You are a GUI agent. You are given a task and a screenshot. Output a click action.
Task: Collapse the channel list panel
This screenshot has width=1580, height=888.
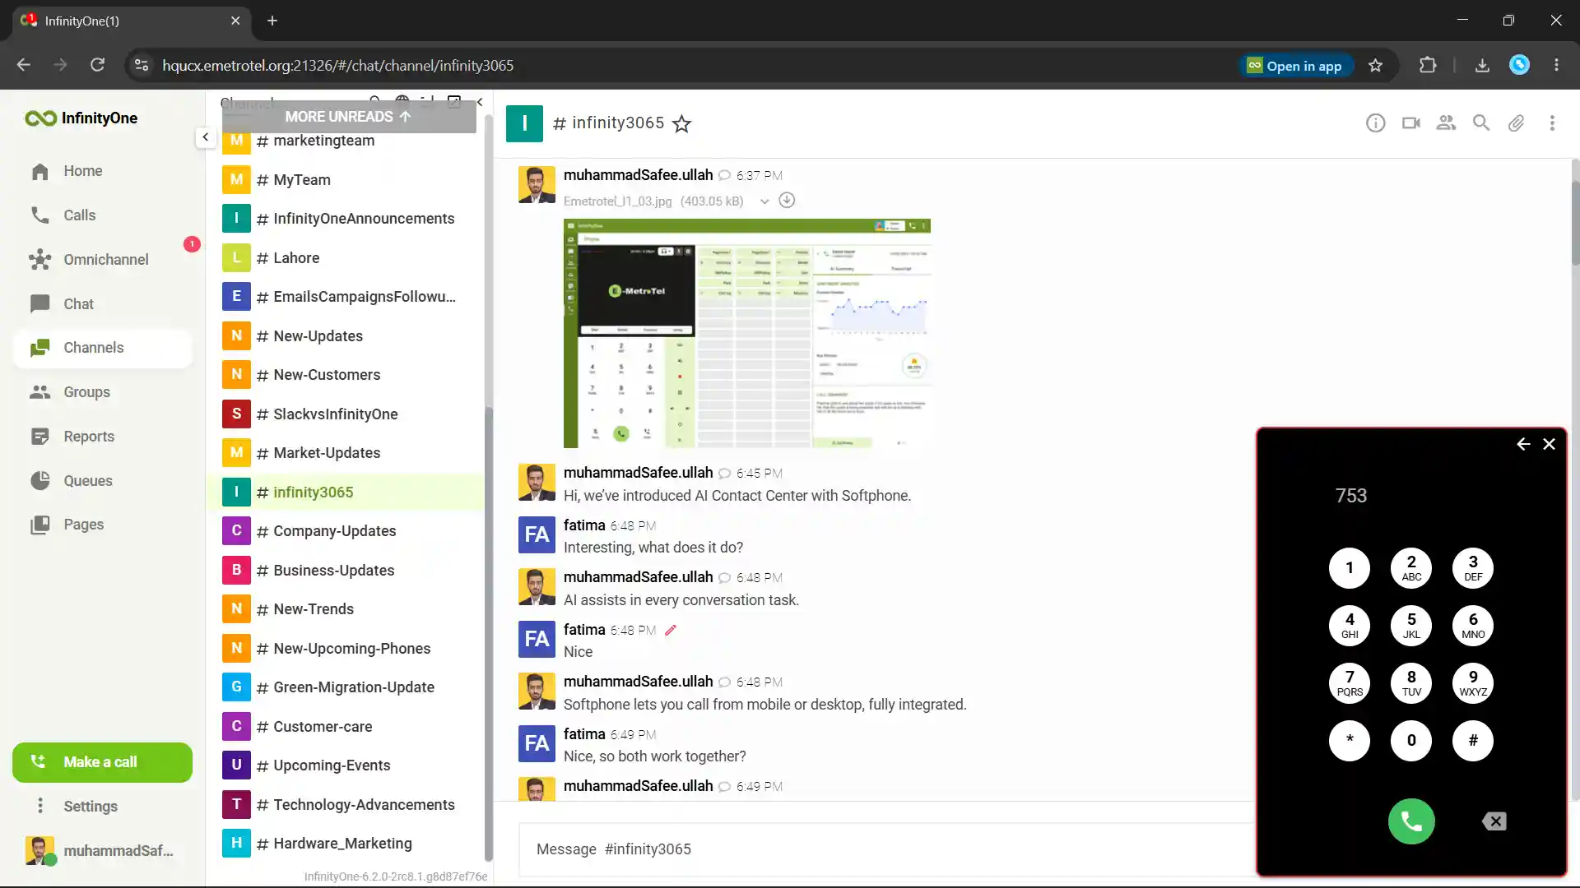coord(480,103)
